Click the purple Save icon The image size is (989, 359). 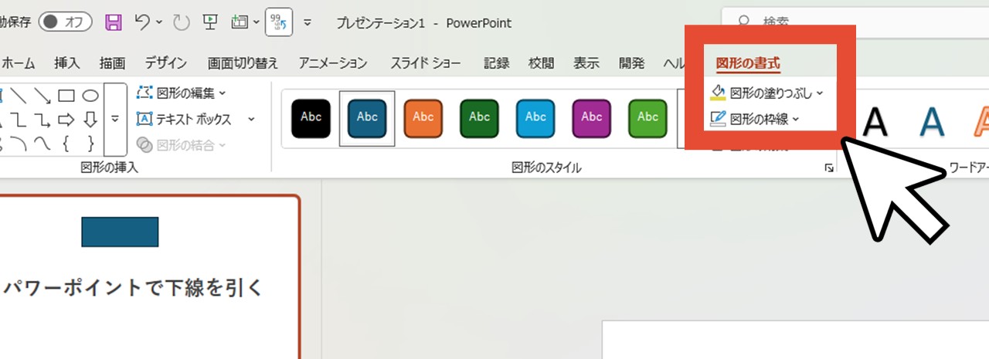tap(114, 22)
